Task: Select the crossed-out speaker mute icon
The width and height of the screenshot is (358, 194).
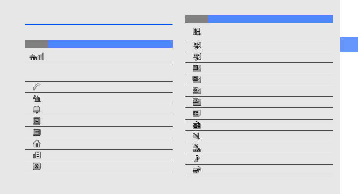Action: click(197, 136)
